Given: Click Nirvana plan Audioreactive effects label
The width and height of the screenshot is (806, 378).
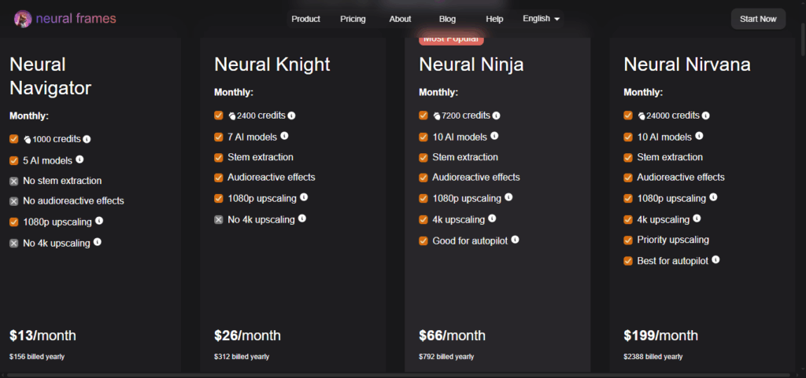Looking at the screenshot, I should point(681,178).
